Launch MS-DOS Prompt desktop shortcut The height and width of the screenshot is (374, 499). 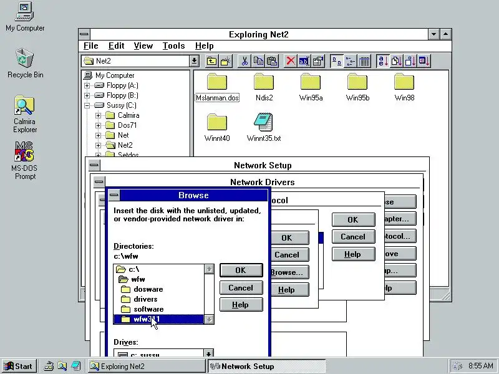coord(25,161)
